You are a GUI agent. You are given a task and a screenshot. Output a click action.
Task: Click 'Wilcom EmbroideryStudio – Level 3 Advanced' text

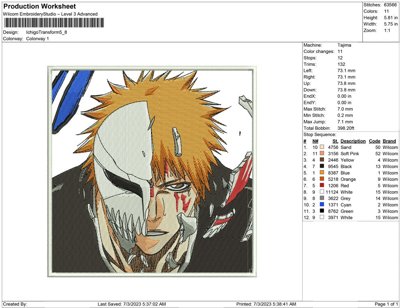tap(50, 14)
